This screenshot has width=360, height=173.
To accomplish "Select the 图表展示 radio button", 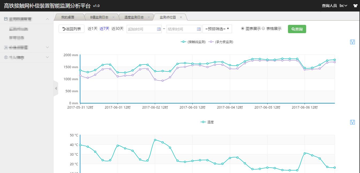I will [242, 28].
